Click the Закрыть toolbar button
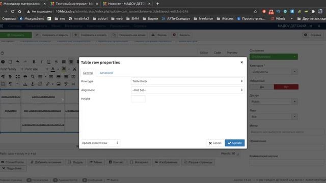This screenshot has width=326, height=183. coord(181,35)
